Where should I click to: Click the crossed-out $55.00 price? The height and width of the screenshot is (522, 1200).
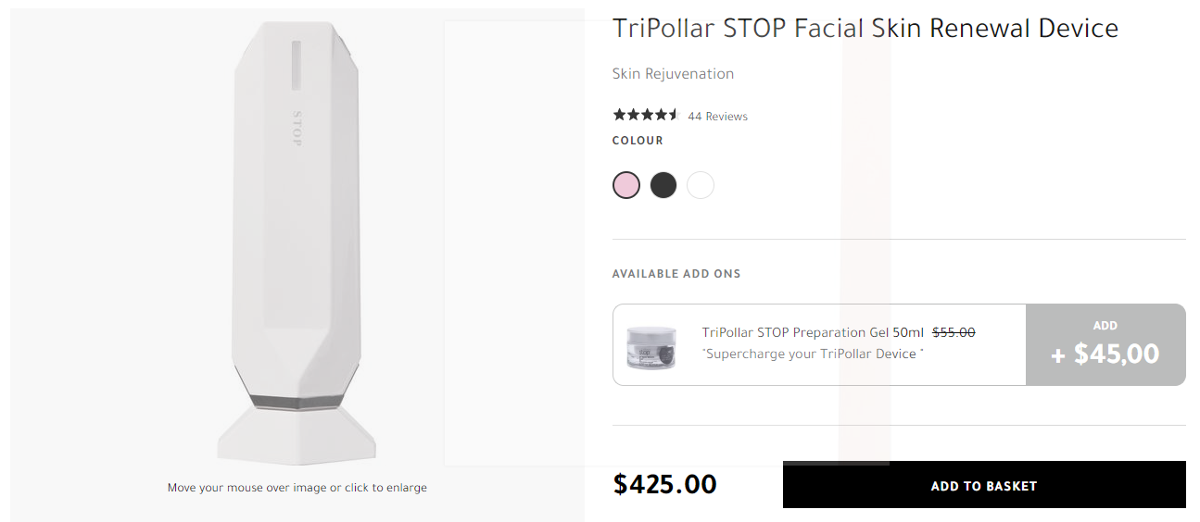(954, 332)
